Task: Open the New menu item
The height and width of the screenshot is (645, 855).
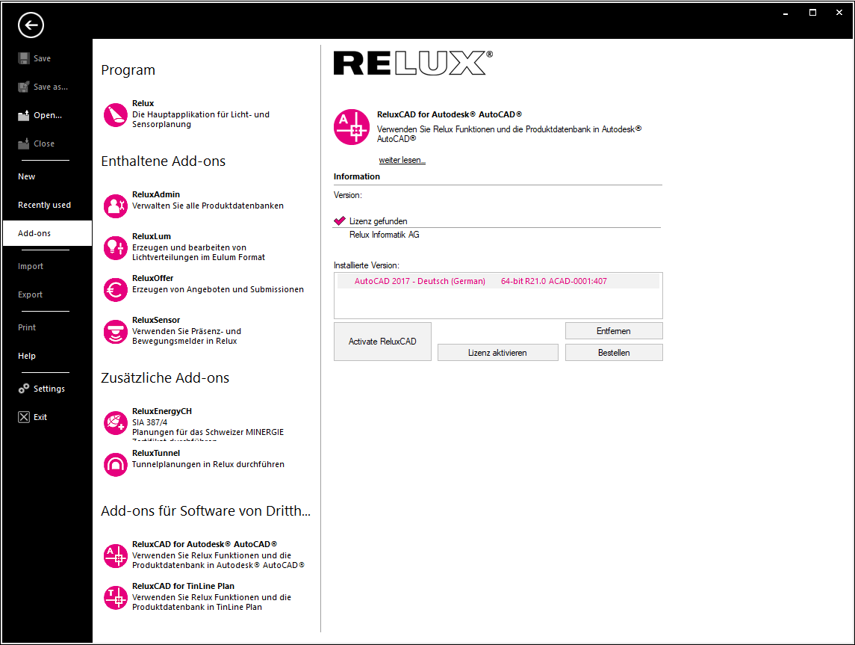Action: click(x=26, y=176)
